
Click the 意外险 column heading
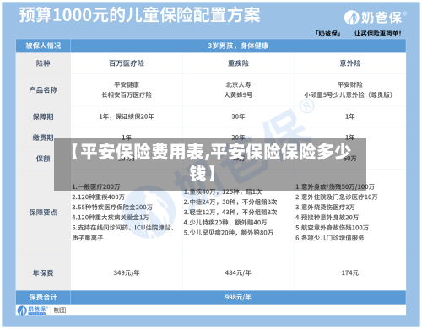click(x=350, y=63)
